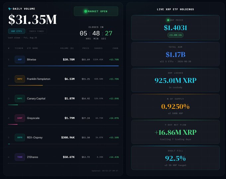Click the Grayscale pink volume bar
Viewport: 226px width, 179px height.
point(13,124)
